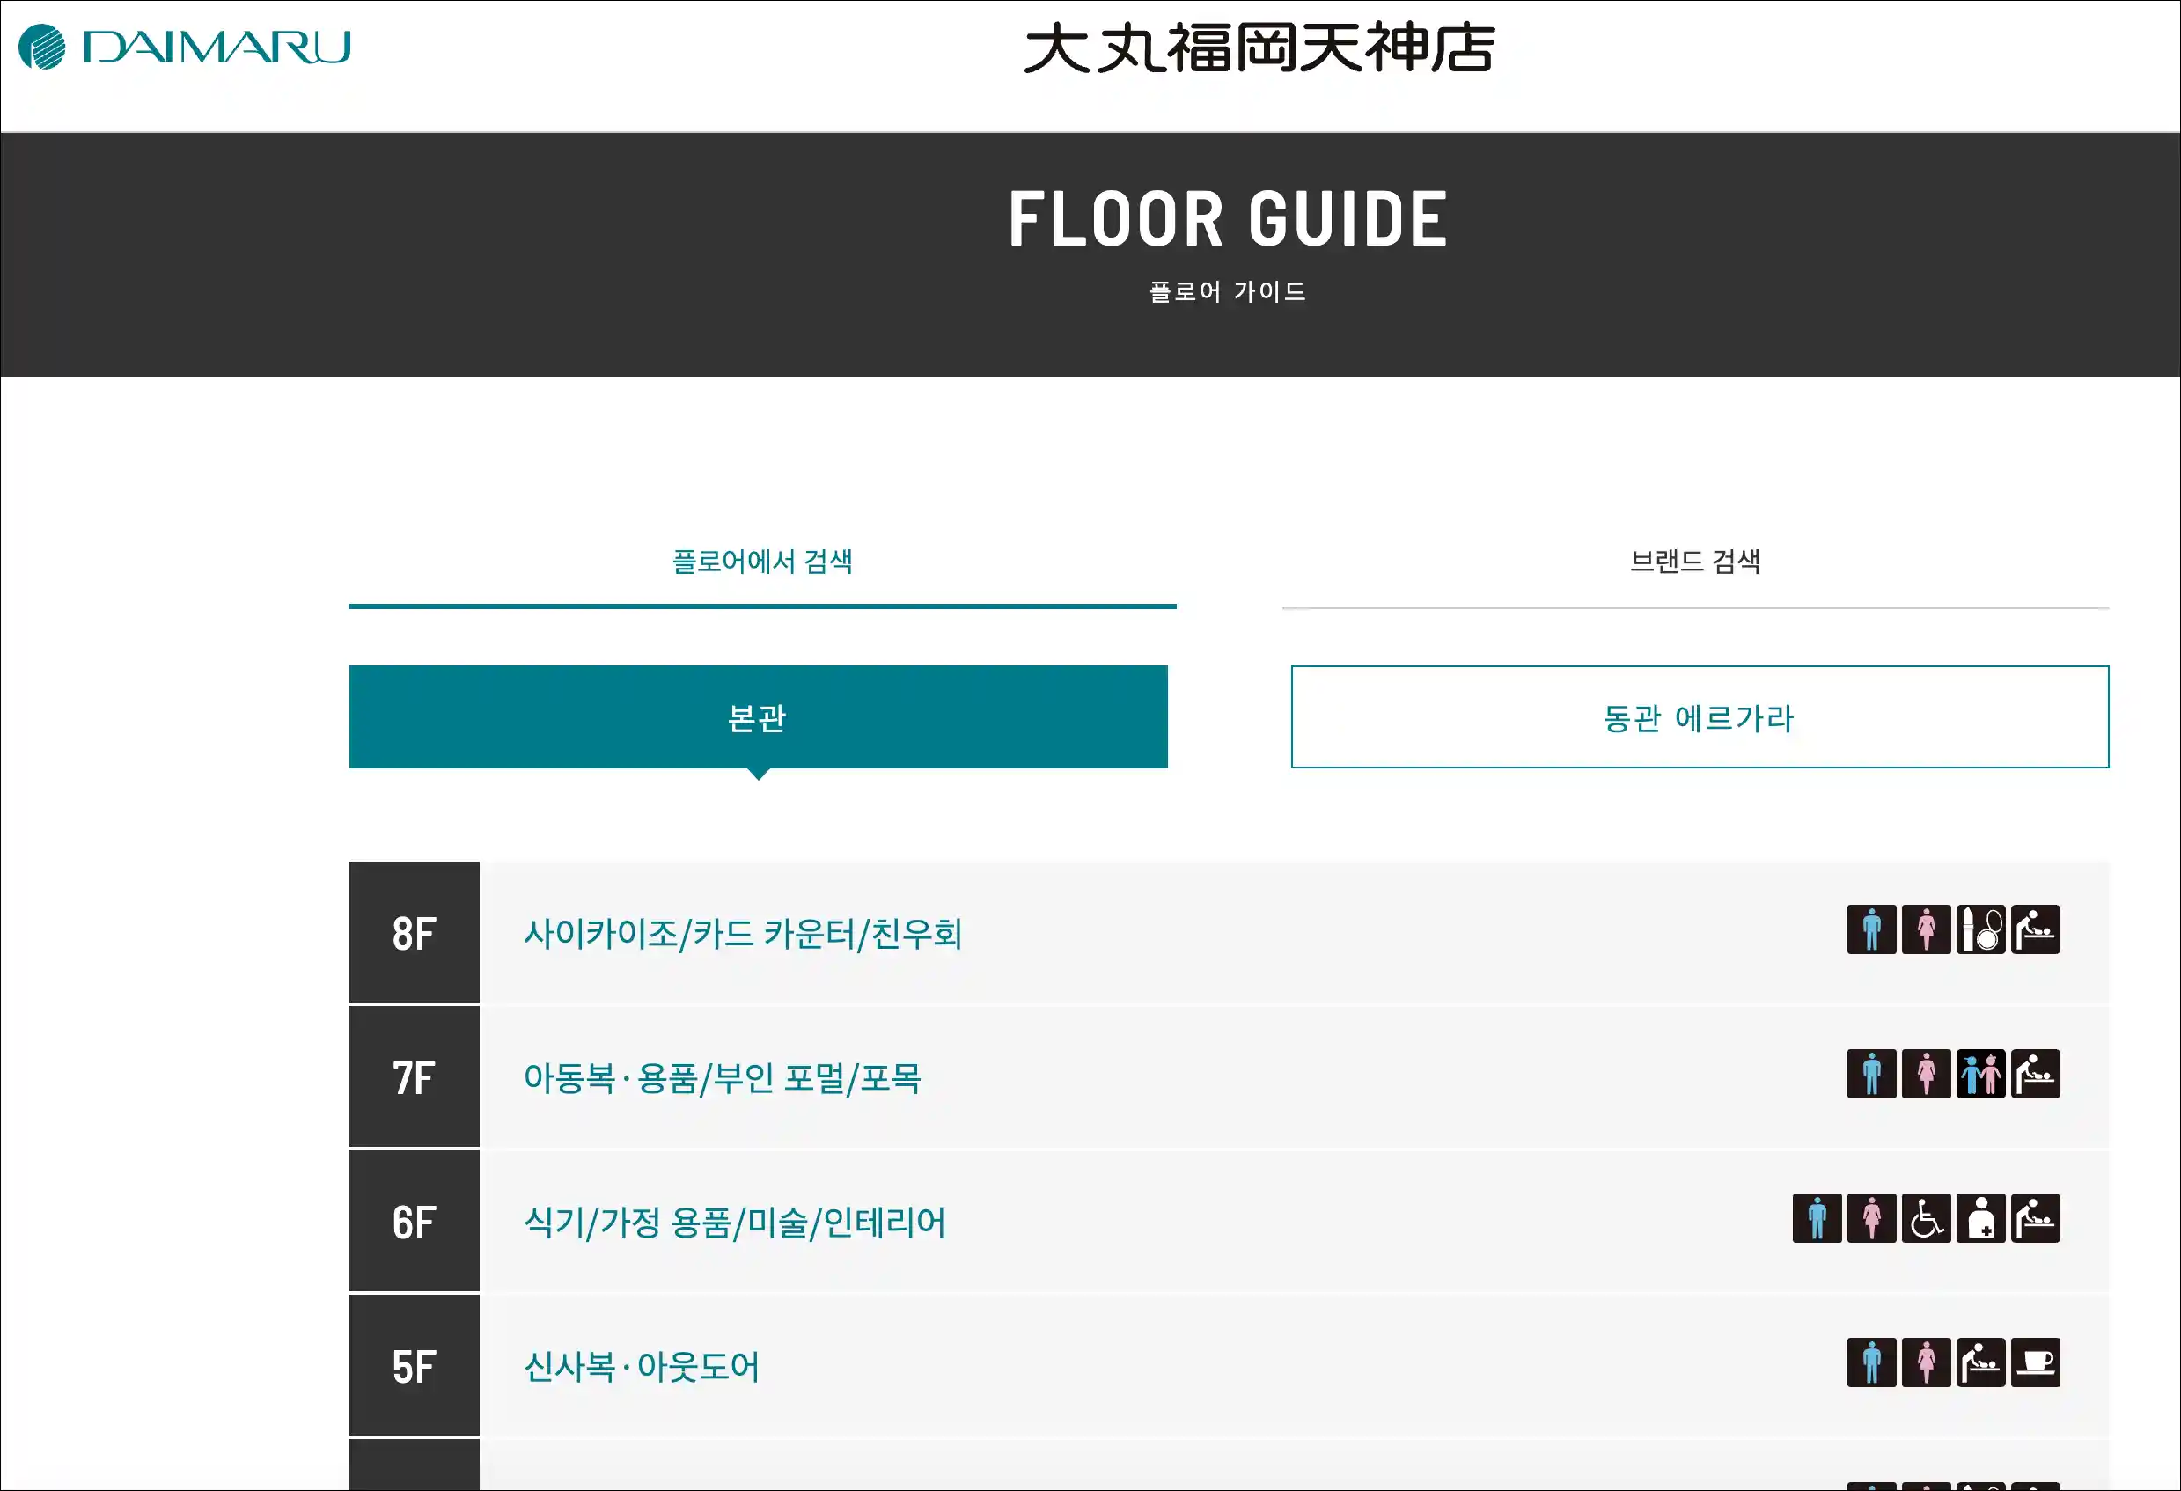The height and width of the screenshot is (1491, 2181).
Task: Switch to the 플로어에서 검색 tab
Action: click(x=762, y=562)
